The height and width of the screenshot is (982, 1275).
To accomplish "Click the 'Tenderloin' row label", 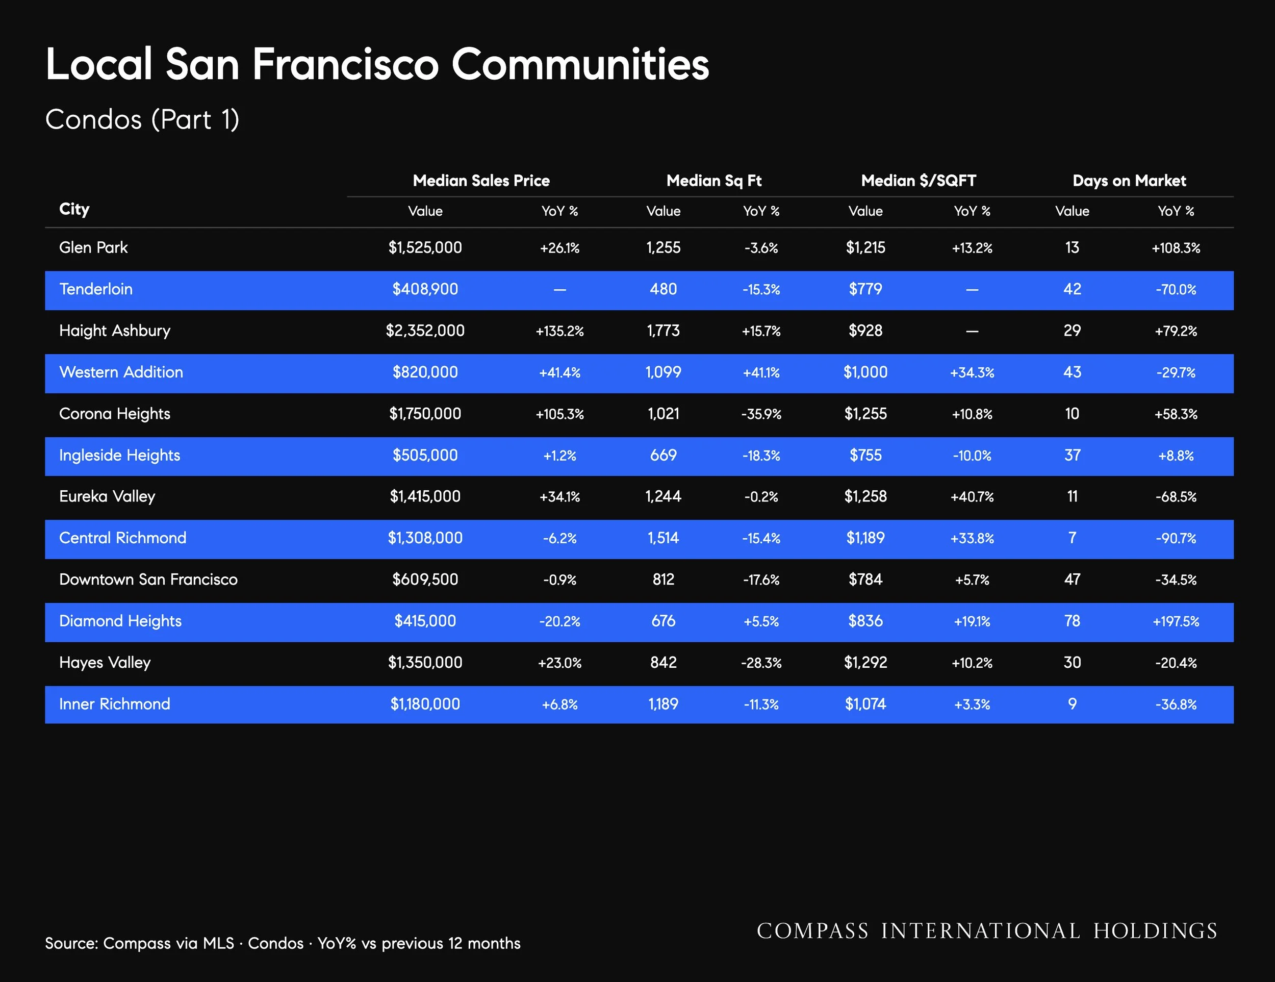I will click(96, 289).
